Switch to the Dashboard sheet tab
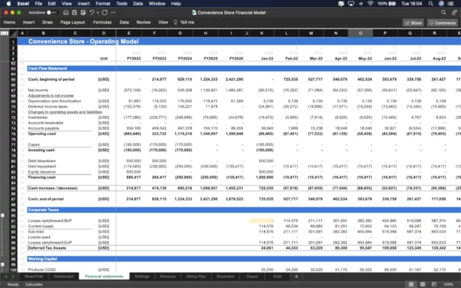Image resolution: width=461 pixels, height=288 pixels. (64, 276)
